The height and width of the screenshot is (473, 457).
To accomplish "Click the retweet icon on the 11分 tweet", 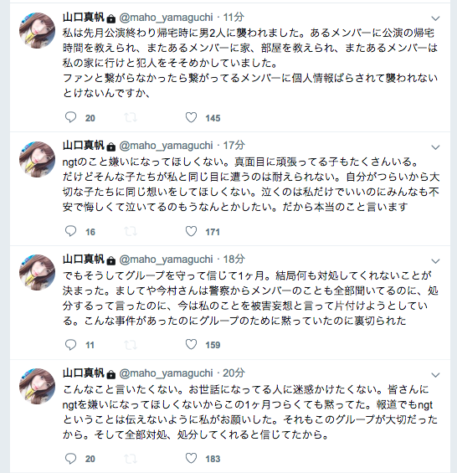I will point(131,118).
